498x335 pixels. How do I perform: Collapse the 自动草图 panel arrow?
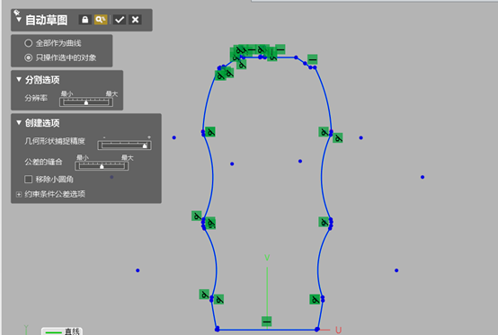pos(19,20)
